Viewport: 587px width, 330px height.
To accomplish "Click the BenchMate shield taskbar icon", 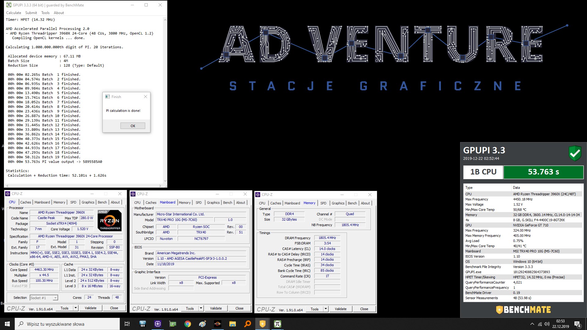I will (x=263, y=324).
